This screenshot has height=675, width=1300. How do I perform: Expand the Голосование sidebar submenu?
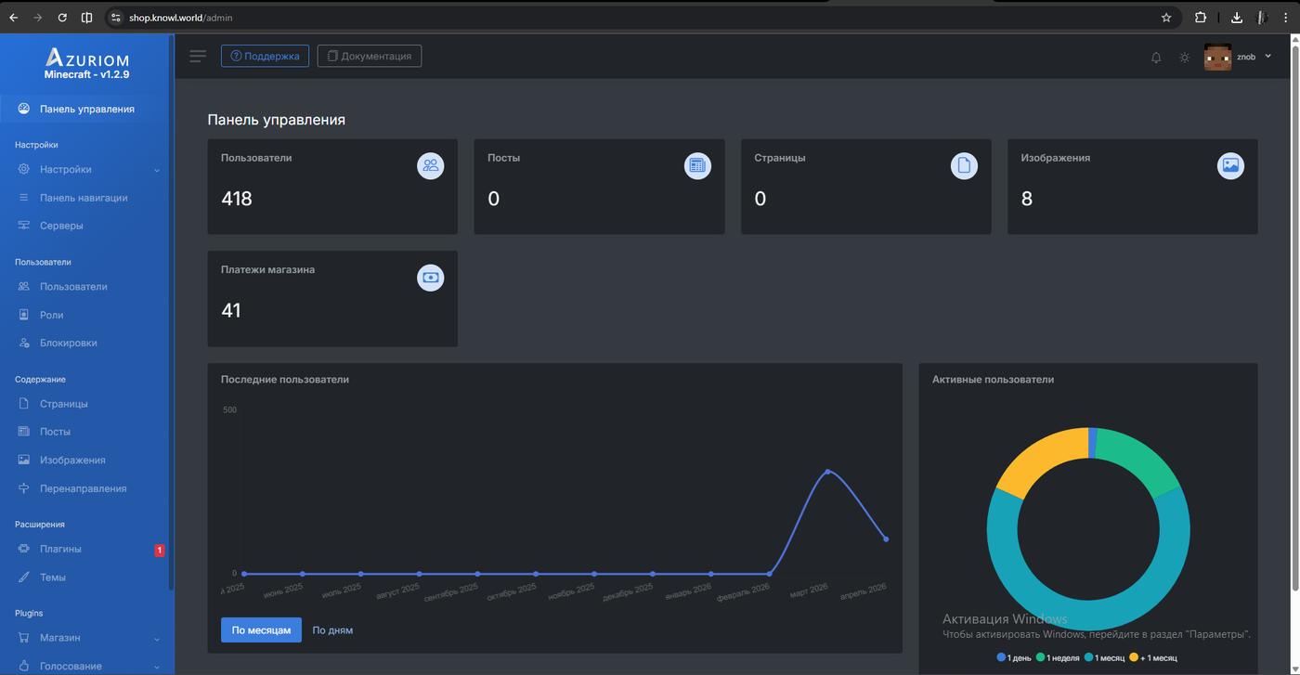(86, 666)
